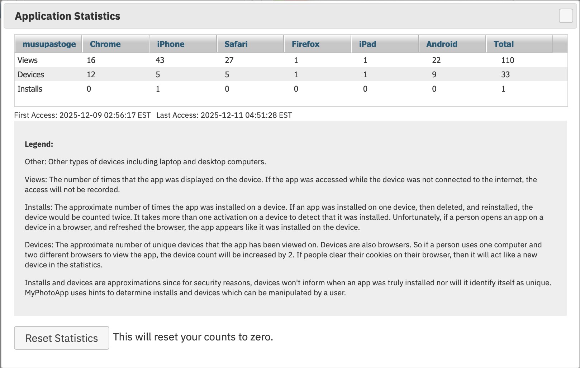Click the total devices value 33
The image size is (580, 368).
pos(505,74)
